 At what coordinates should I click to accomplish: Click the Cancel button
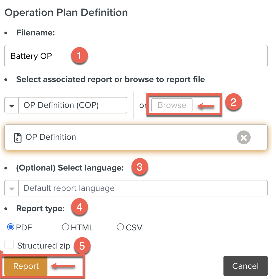point(245,266)
